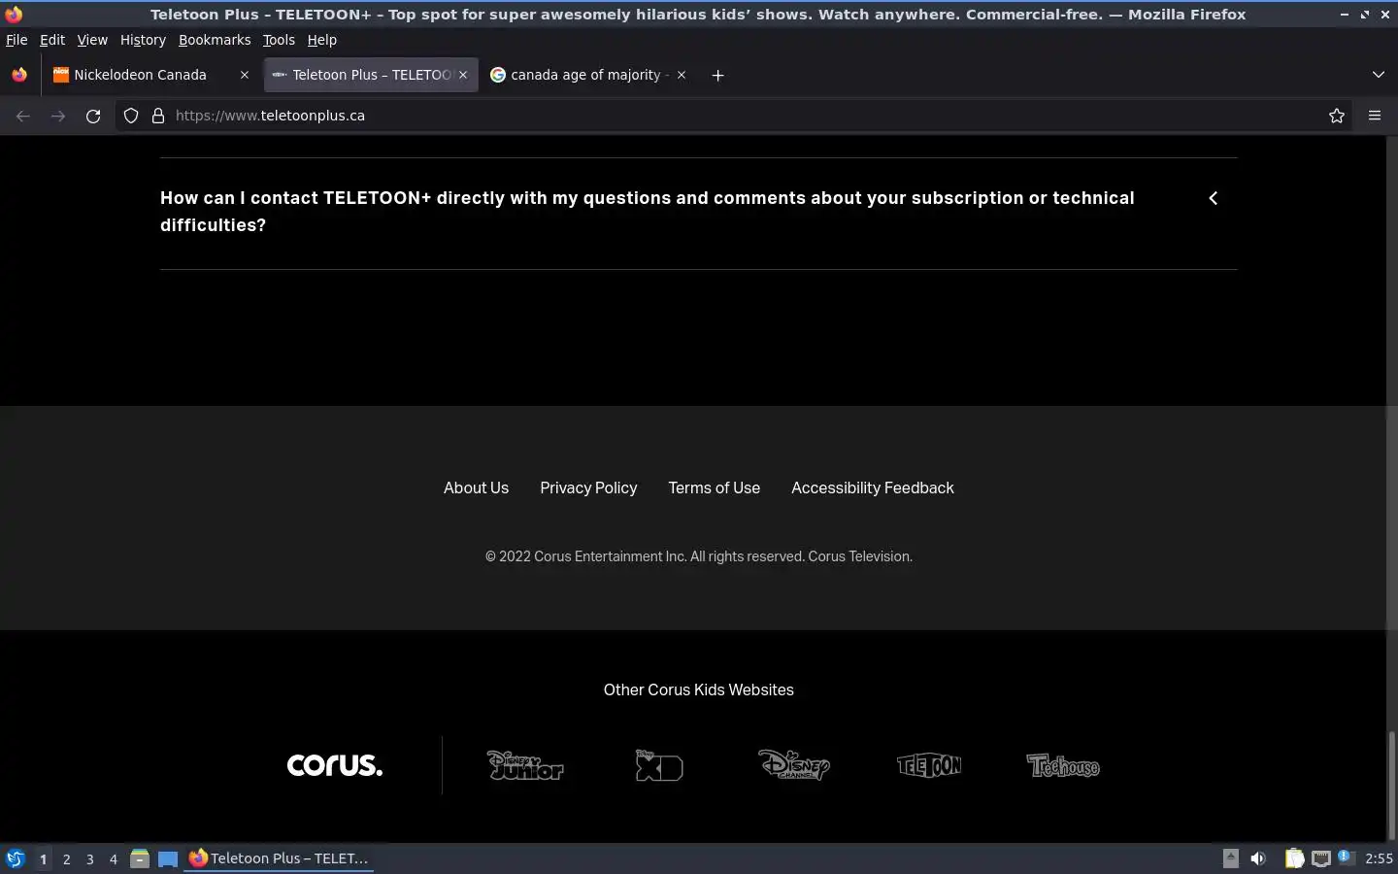
Task: Open the notification tray icon
Action: coord(1346,857)
